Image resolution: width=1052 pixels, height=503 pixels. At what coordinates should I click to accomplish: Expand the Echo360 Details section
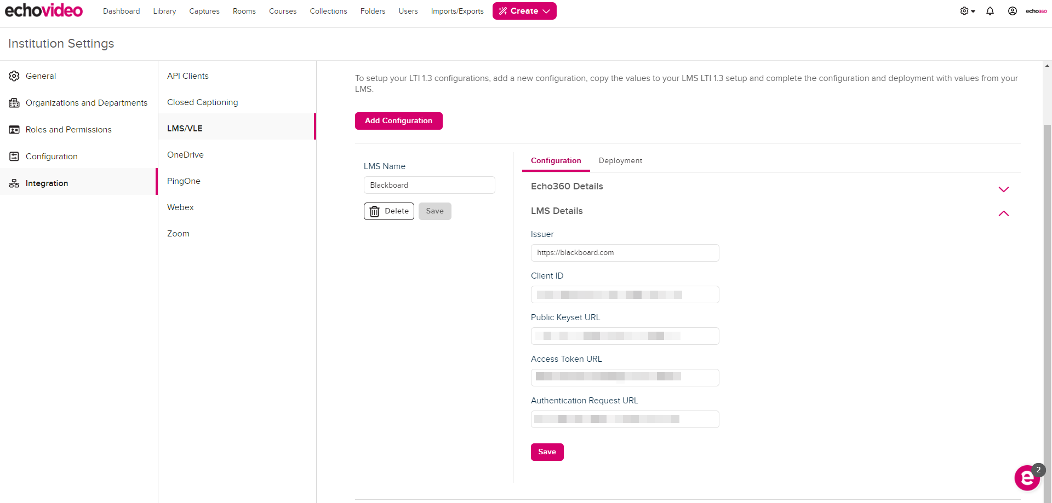tap(1003, 189)
